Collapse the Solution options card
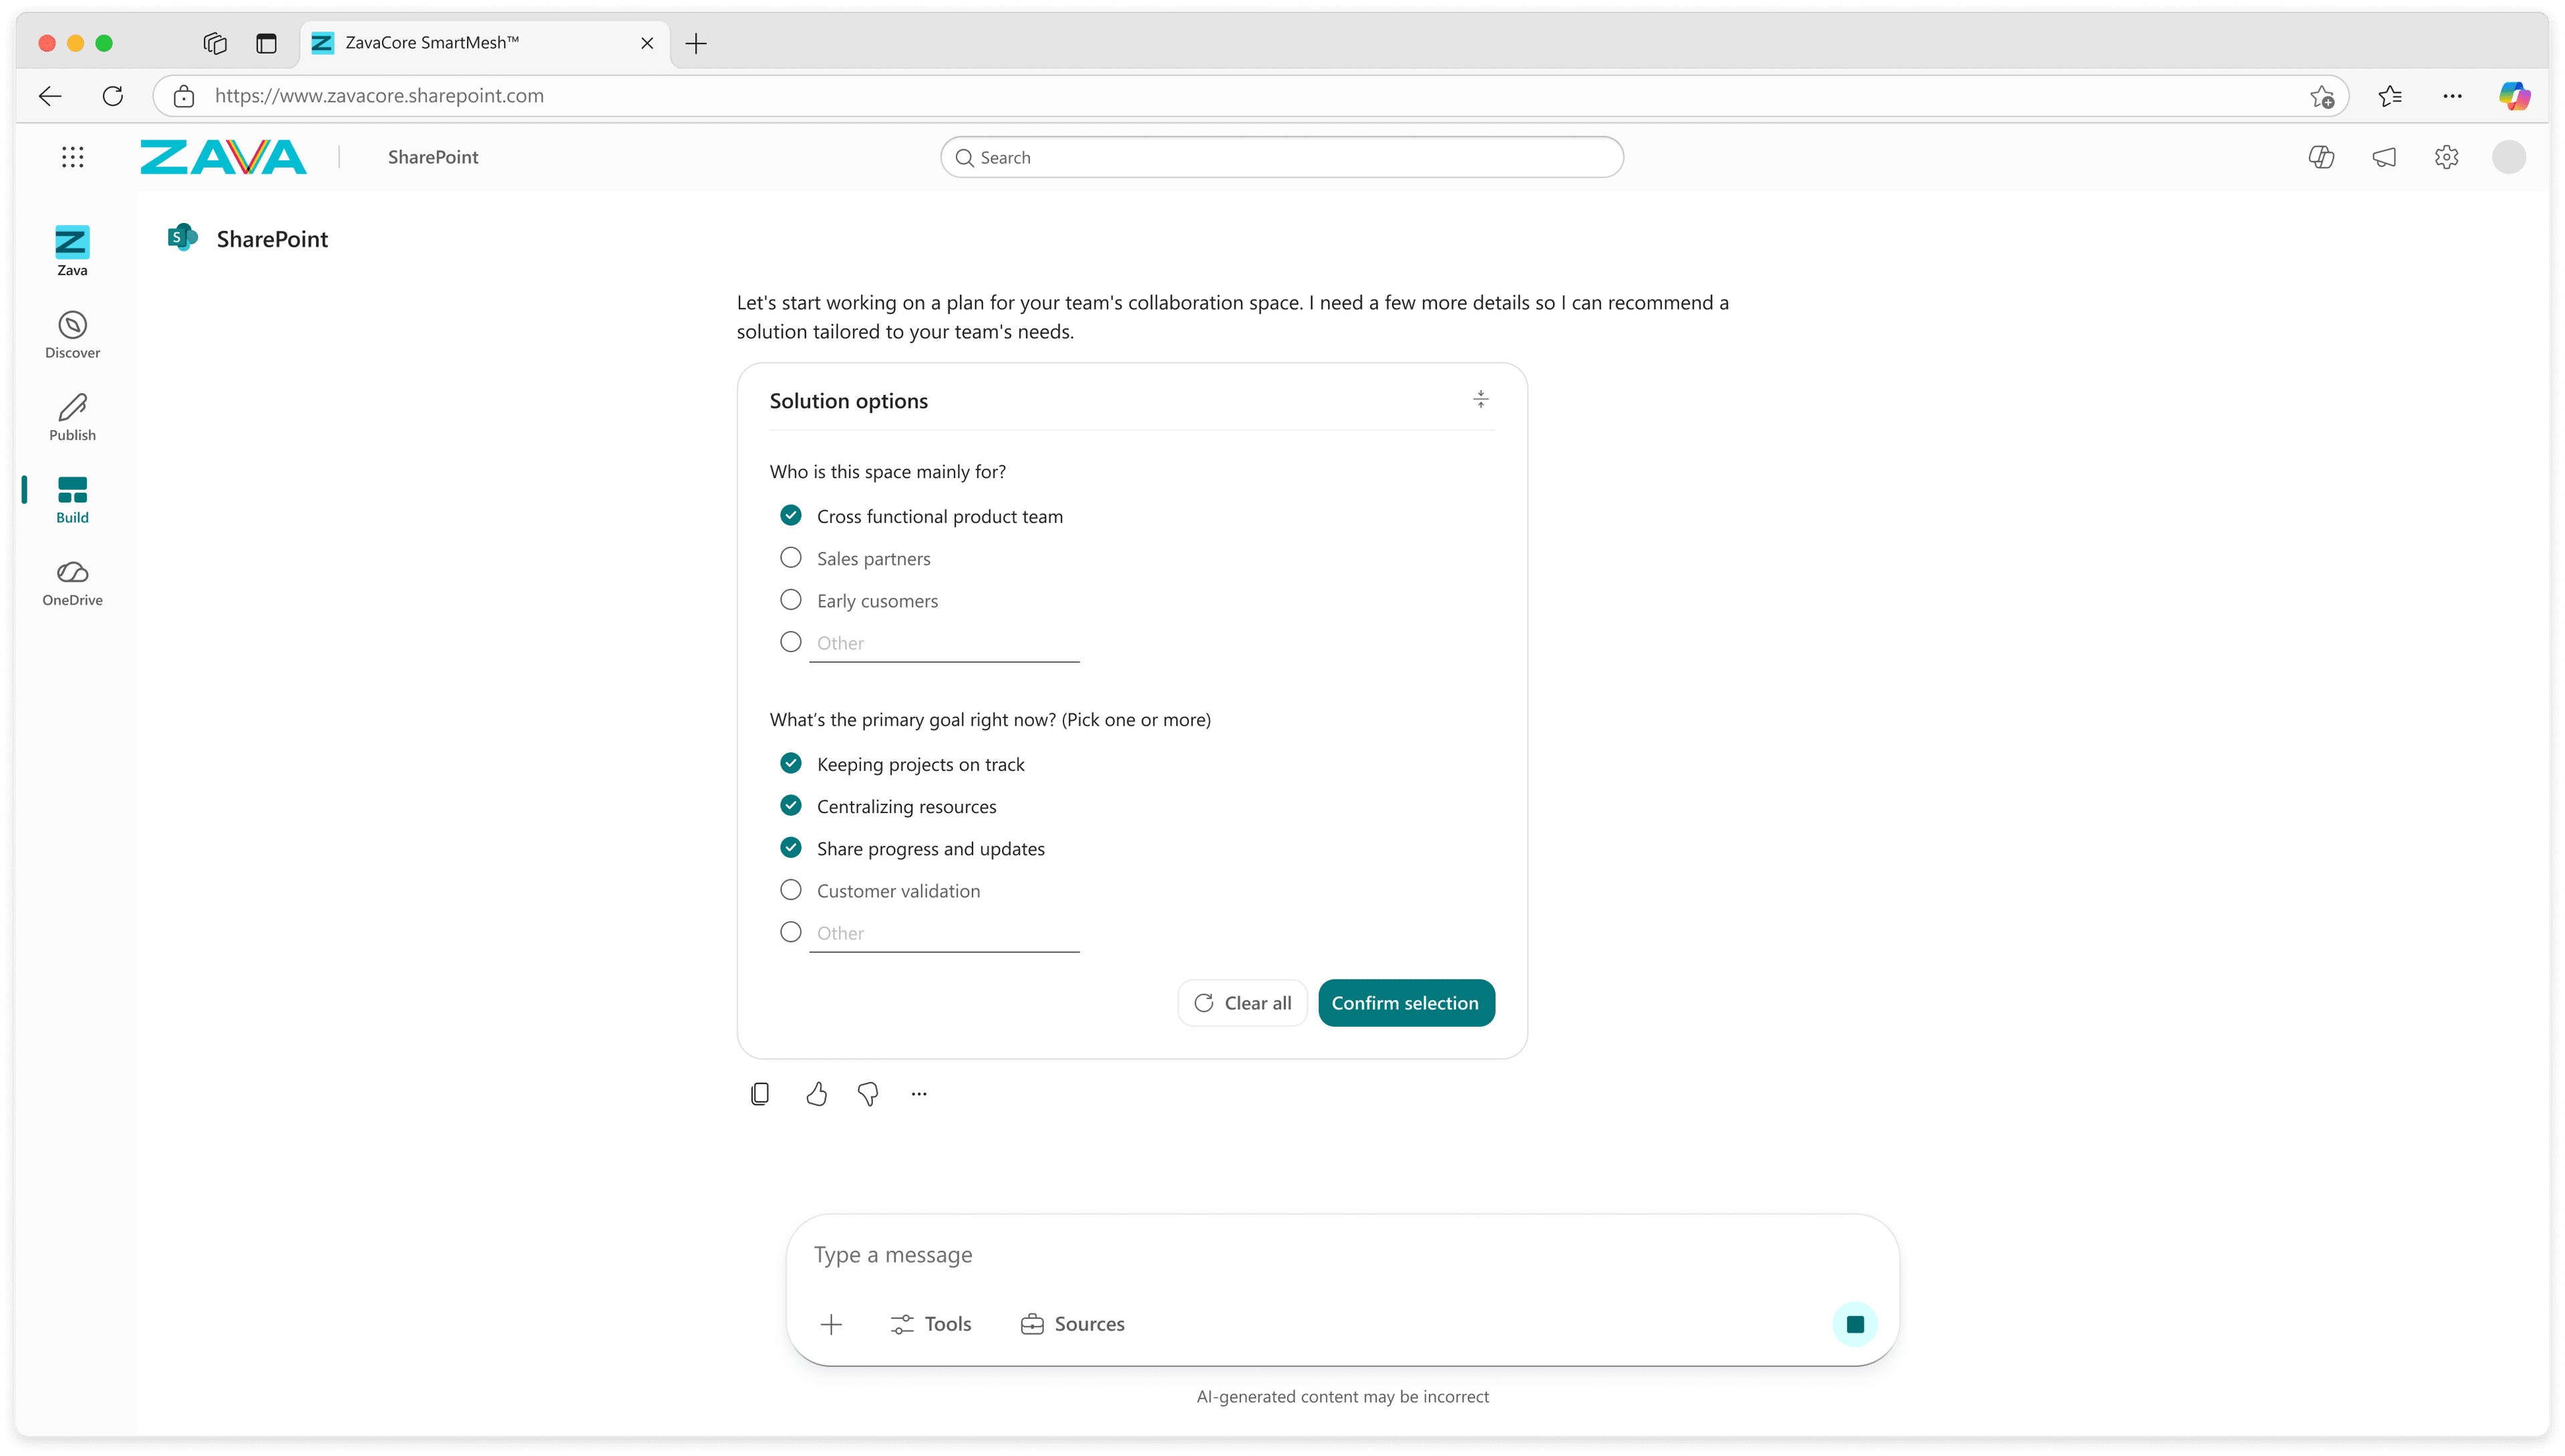2565x1456 pixels. pos(1481,400)
